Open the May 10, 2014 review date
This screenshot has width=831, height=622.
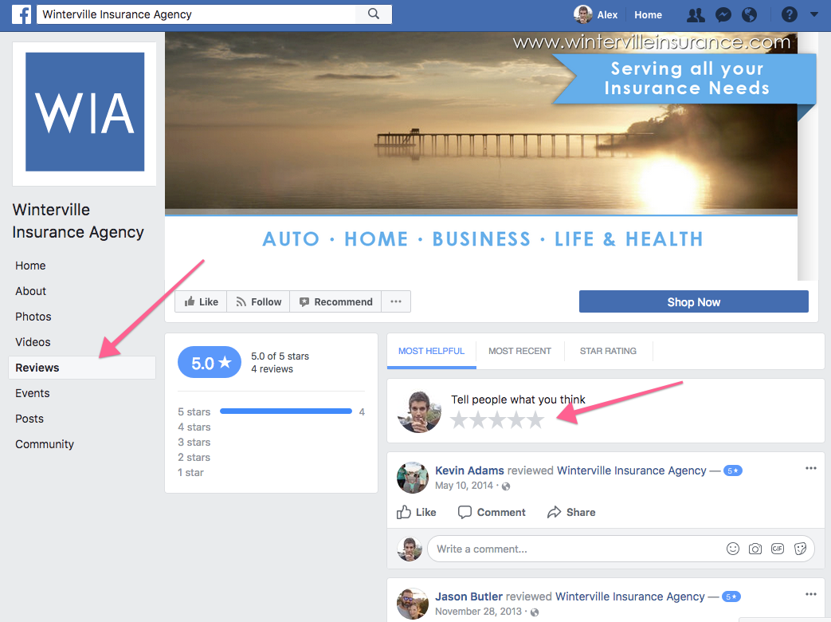[x=464, y=486]
